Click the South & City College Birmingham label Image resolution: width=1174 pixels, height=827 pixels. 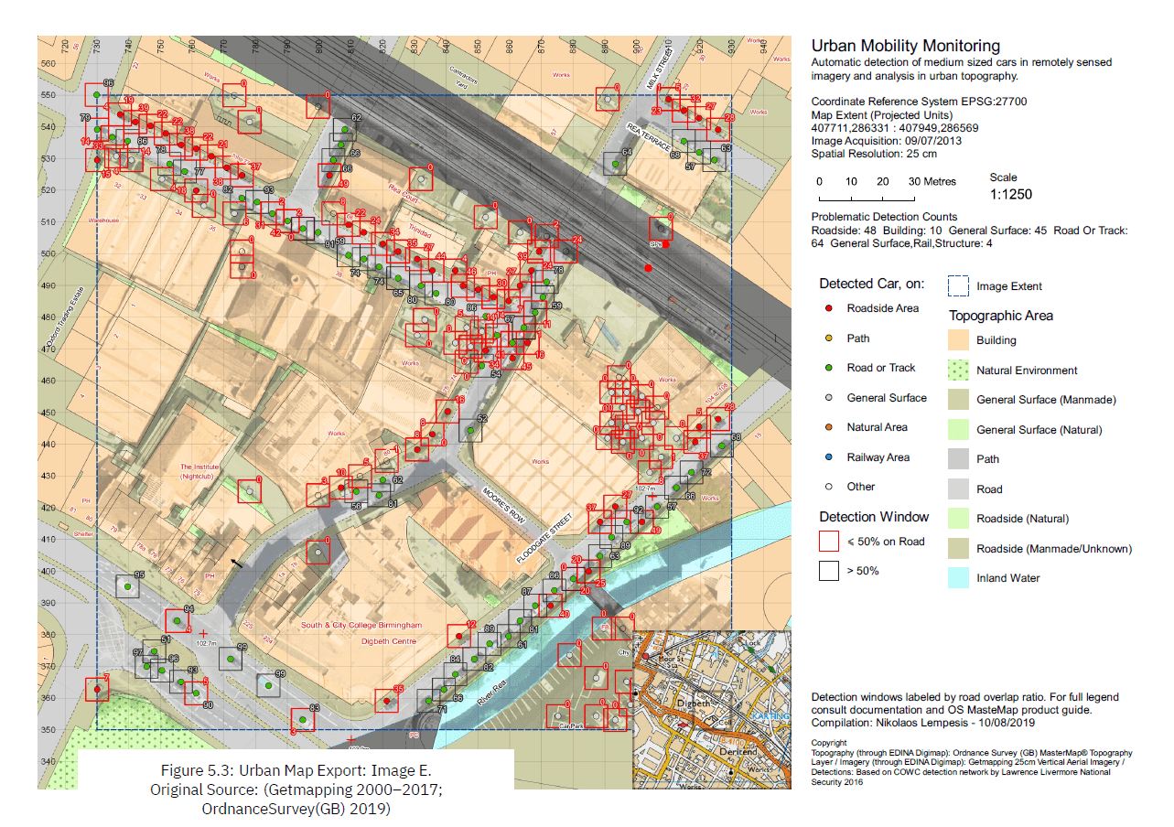[x=361, y=626]
